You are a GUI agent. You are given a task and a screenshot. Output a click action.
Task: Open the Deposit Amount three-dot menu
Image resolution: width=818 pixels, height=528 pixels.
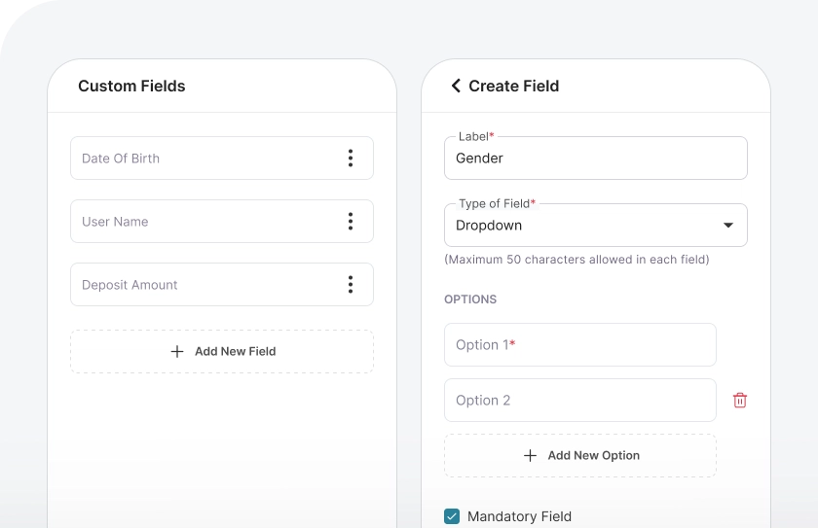(x=351, y=285)
